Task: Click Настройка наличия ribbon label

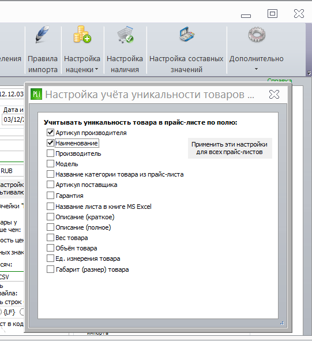Action: [125, 64]
